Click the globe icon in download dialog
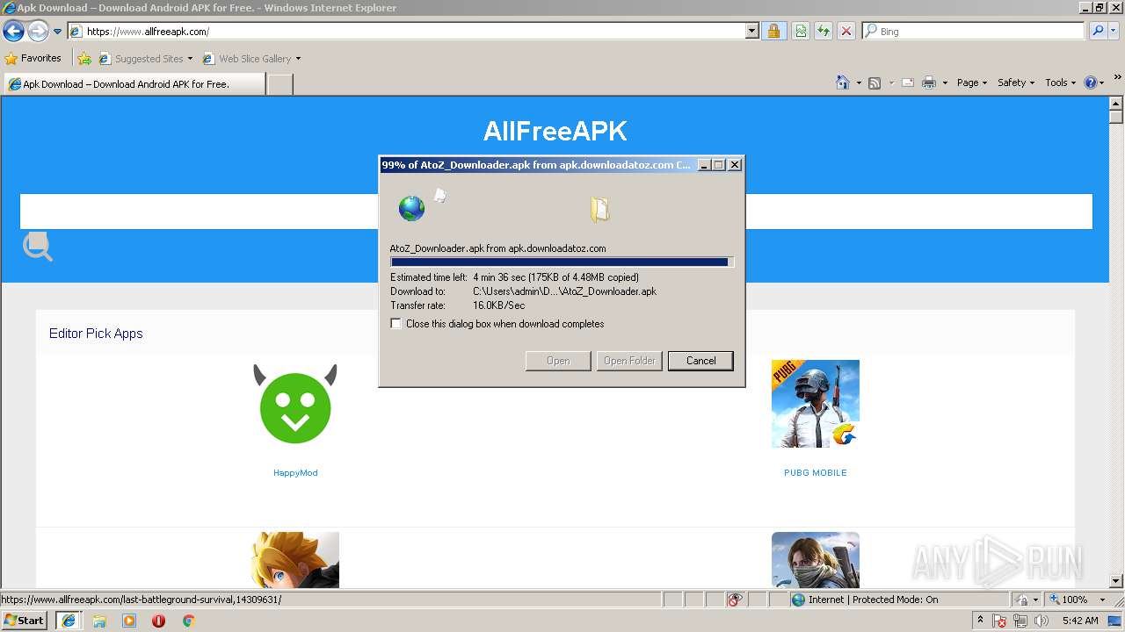Viewport: 1125px width, 632px height. coord(411,208)
